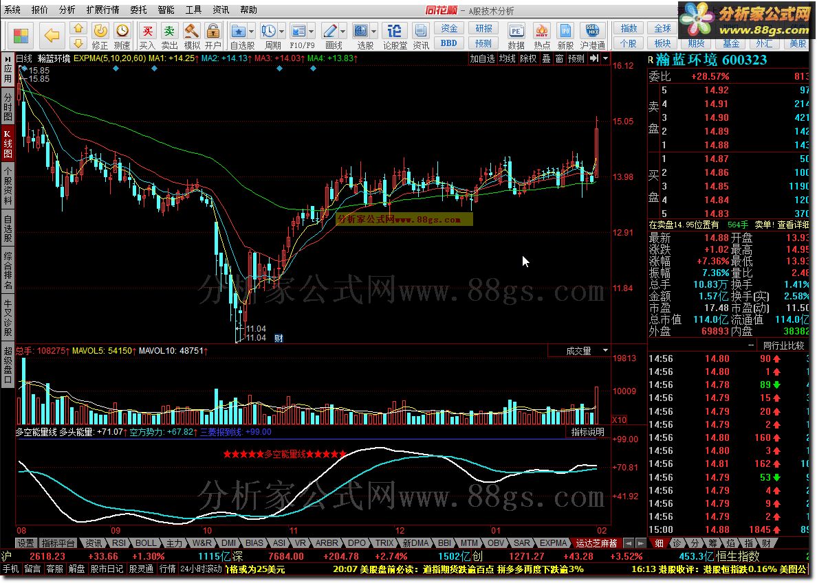Click the up arrow toolbar icon

(x=78, y=28)
